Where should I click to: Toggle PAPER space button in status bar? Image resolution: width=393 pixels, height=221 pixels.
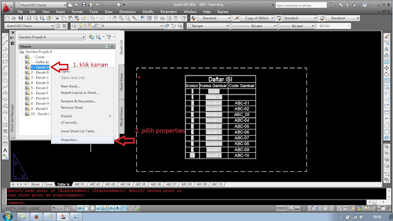pyautogui.click(x=281, y=208)
